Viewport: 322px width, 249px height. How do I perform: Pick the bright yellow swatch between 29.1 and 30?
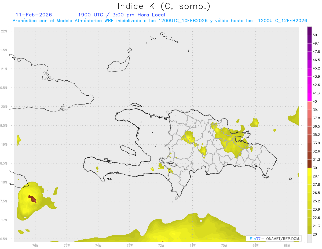pyautogui.click(x=310, y=172)
